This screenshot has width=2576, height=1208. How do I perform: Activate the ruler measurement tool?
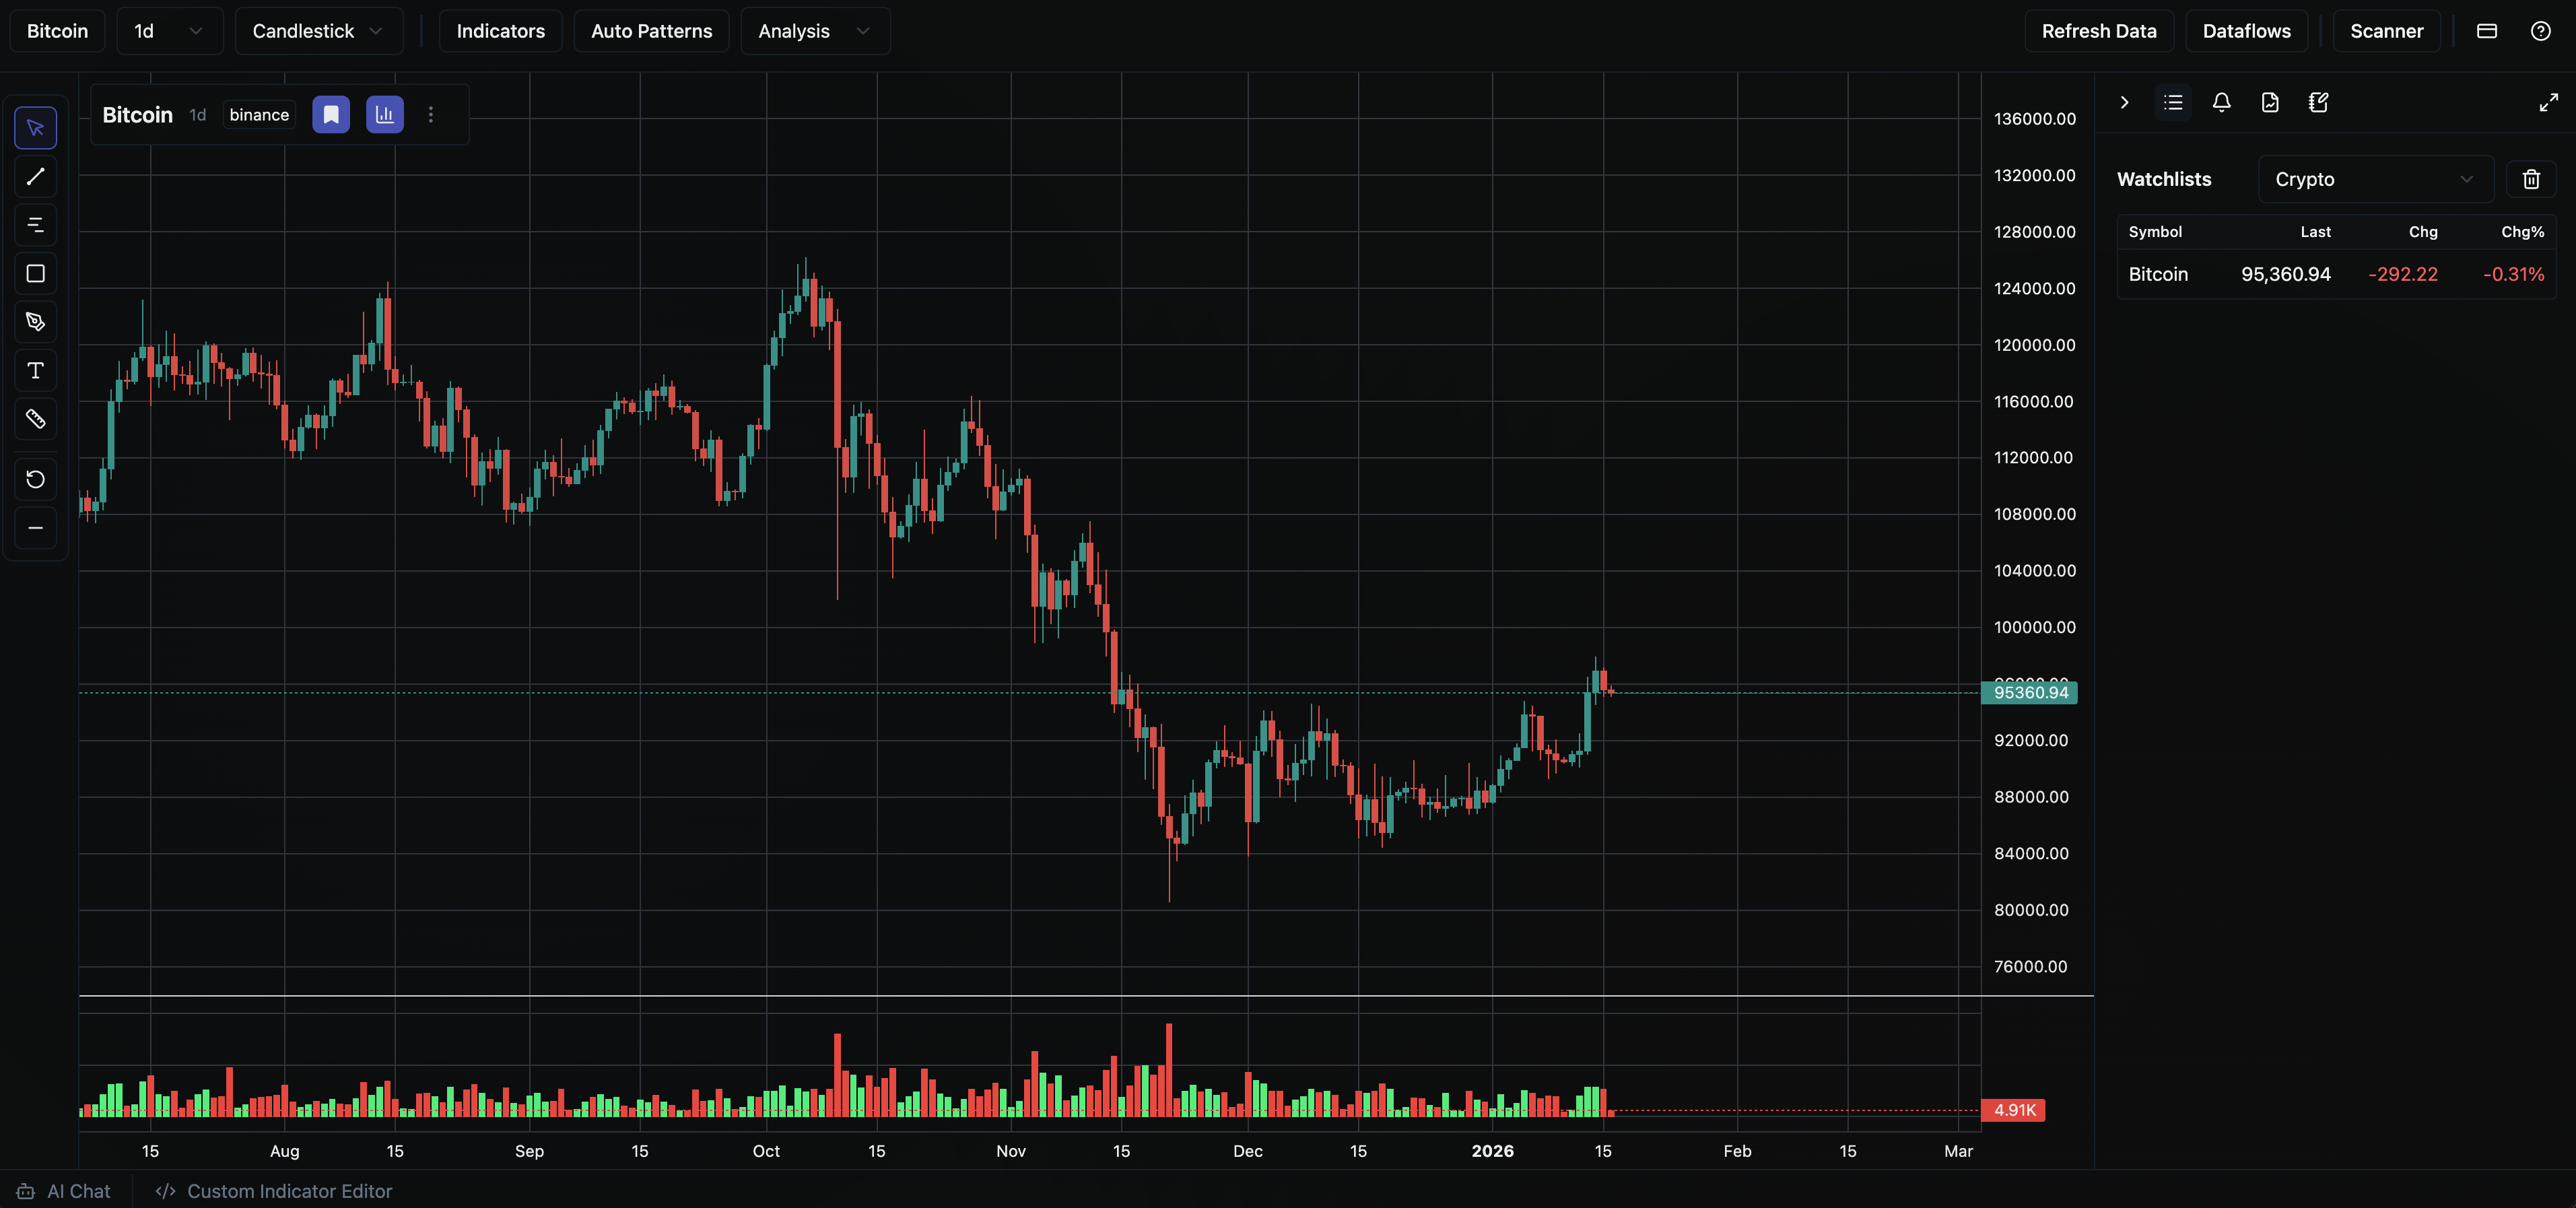(35, 418)
